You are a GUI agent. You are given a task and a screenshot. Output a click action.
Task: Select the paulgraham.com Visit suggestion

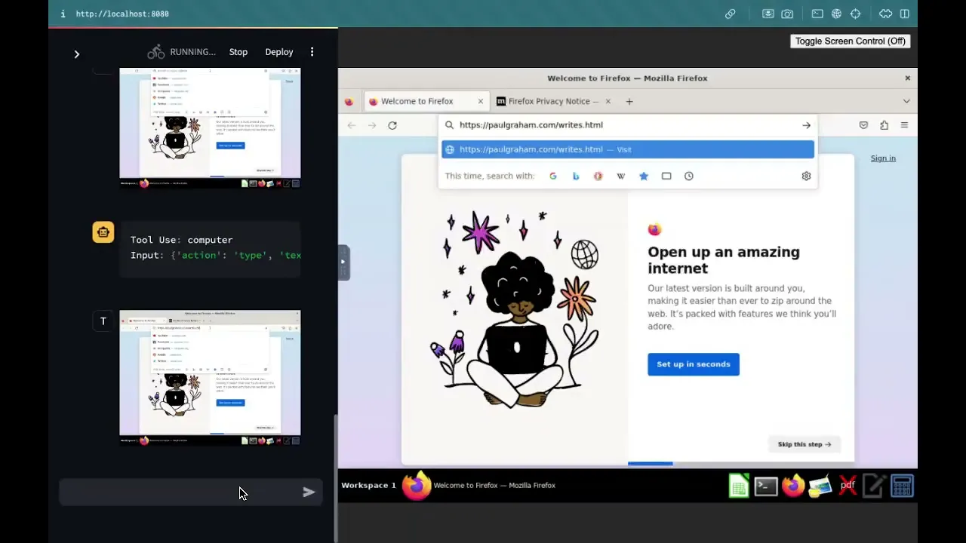point(628,149)
